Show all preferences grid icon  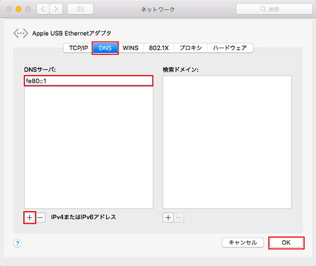(x=80, y=9)
